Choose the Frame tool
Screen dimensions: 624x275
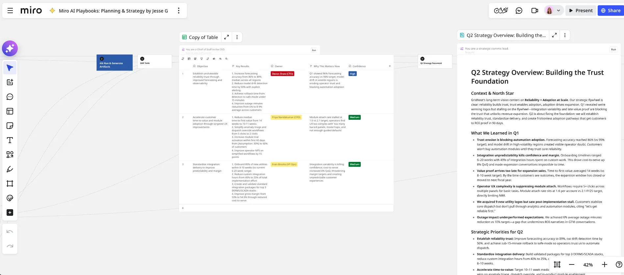click(x=10, y=184)
